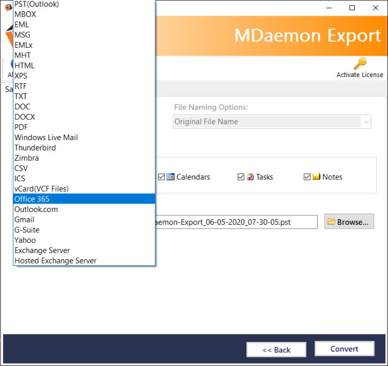Pick G-Suite in the list
Image resolution: width=388 pixels, height=366 pixels.
pyautogui.click(x=84, y=230)
